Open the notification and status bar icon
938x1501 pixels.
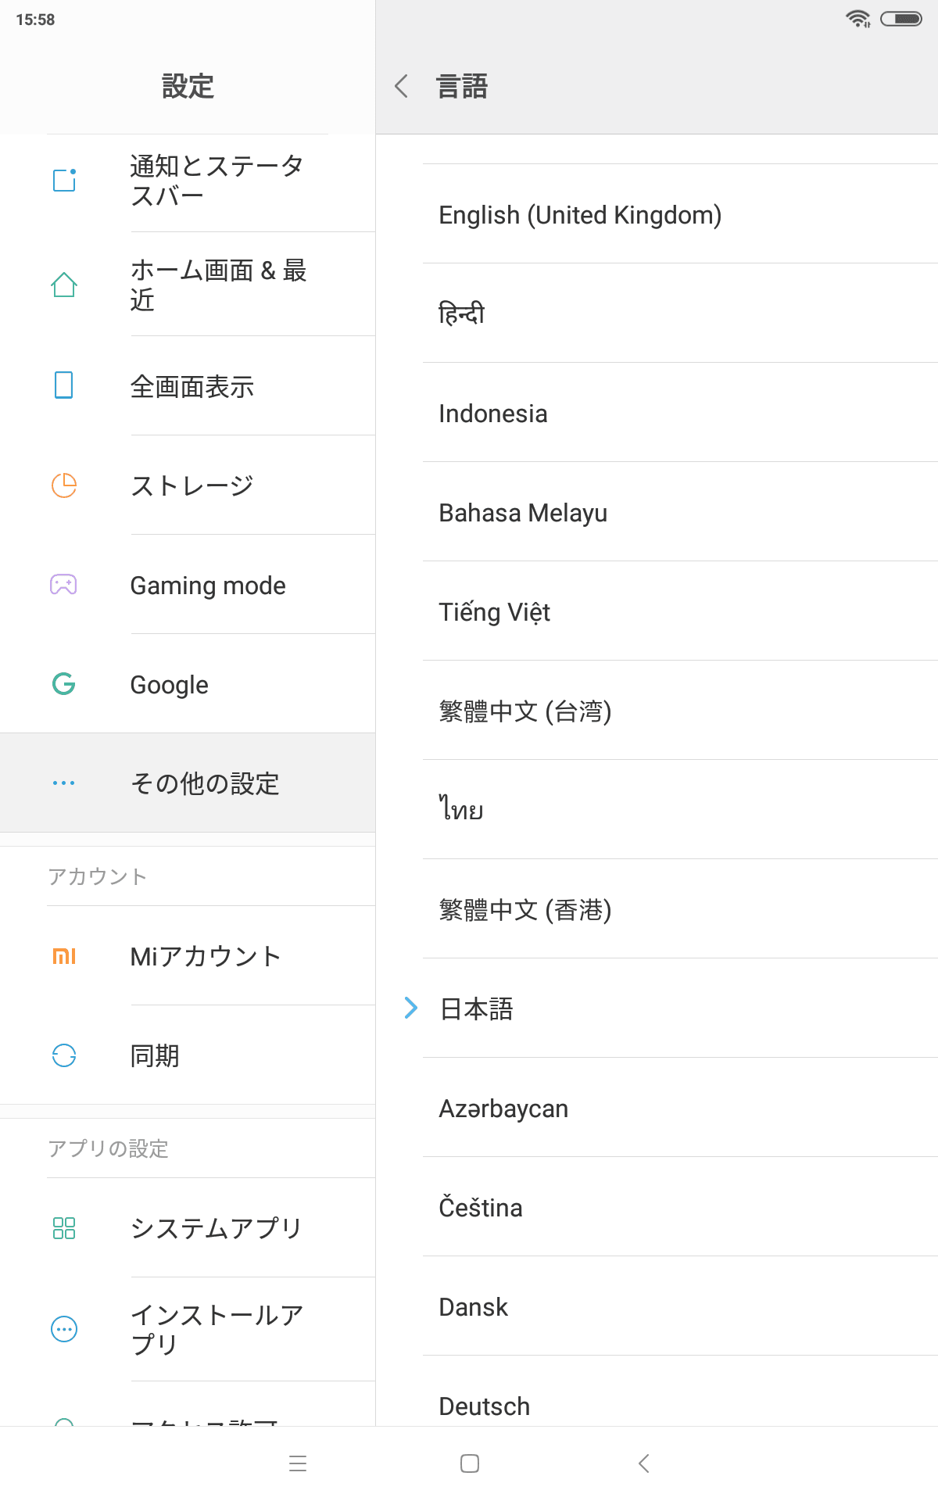click(x=64, y=181)
